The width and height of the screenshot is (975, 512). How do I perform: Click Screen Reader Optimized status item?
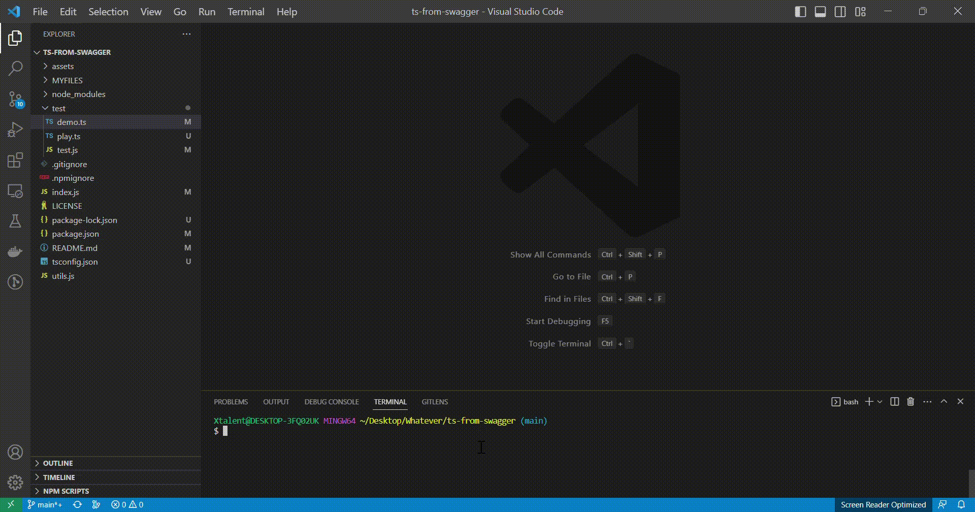pos(883,505)
